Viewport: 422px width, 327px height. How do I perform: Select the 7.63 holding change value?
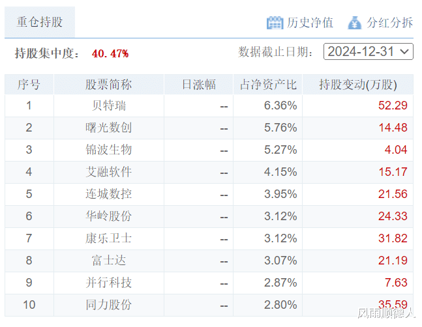[396, 283]
